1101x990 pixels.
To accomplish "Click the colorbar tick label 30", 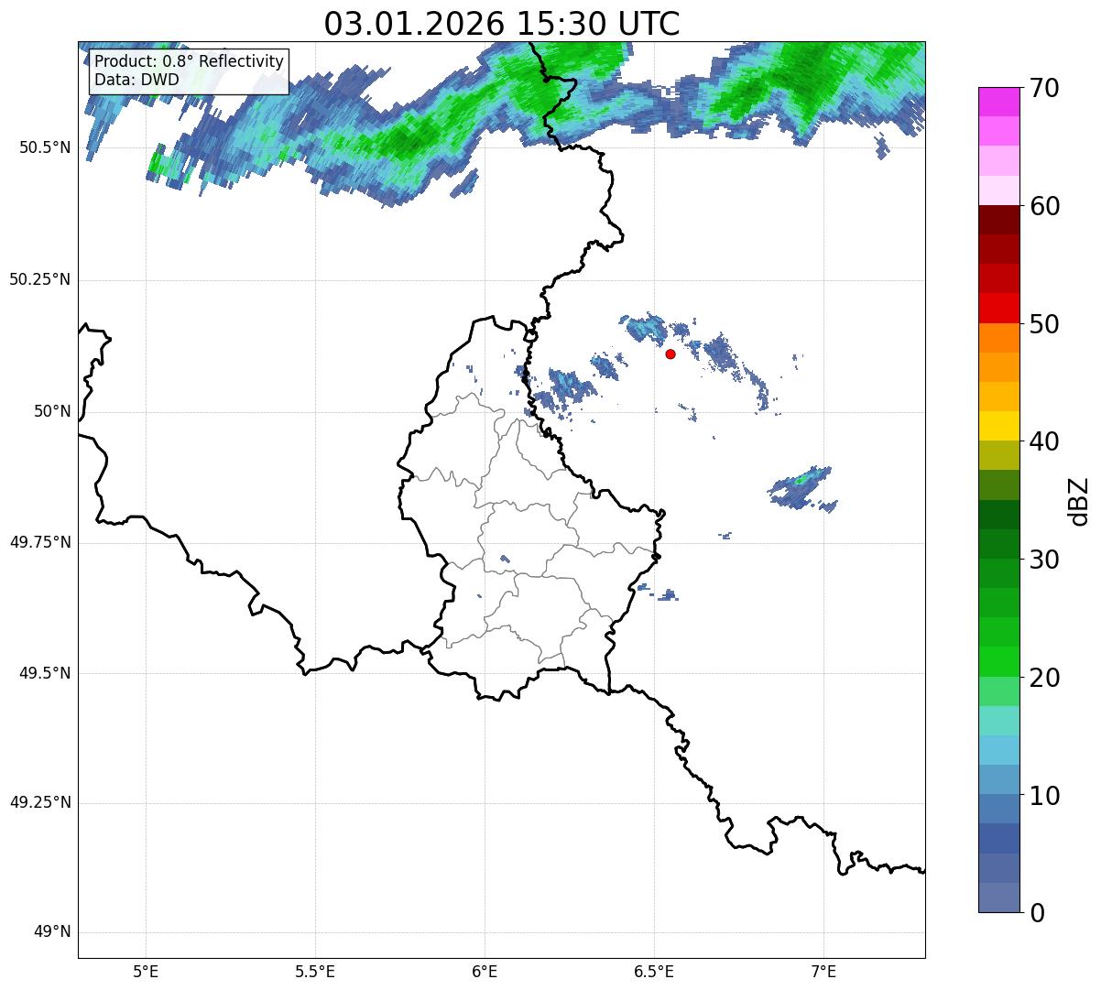I will tap(1044, 560).
